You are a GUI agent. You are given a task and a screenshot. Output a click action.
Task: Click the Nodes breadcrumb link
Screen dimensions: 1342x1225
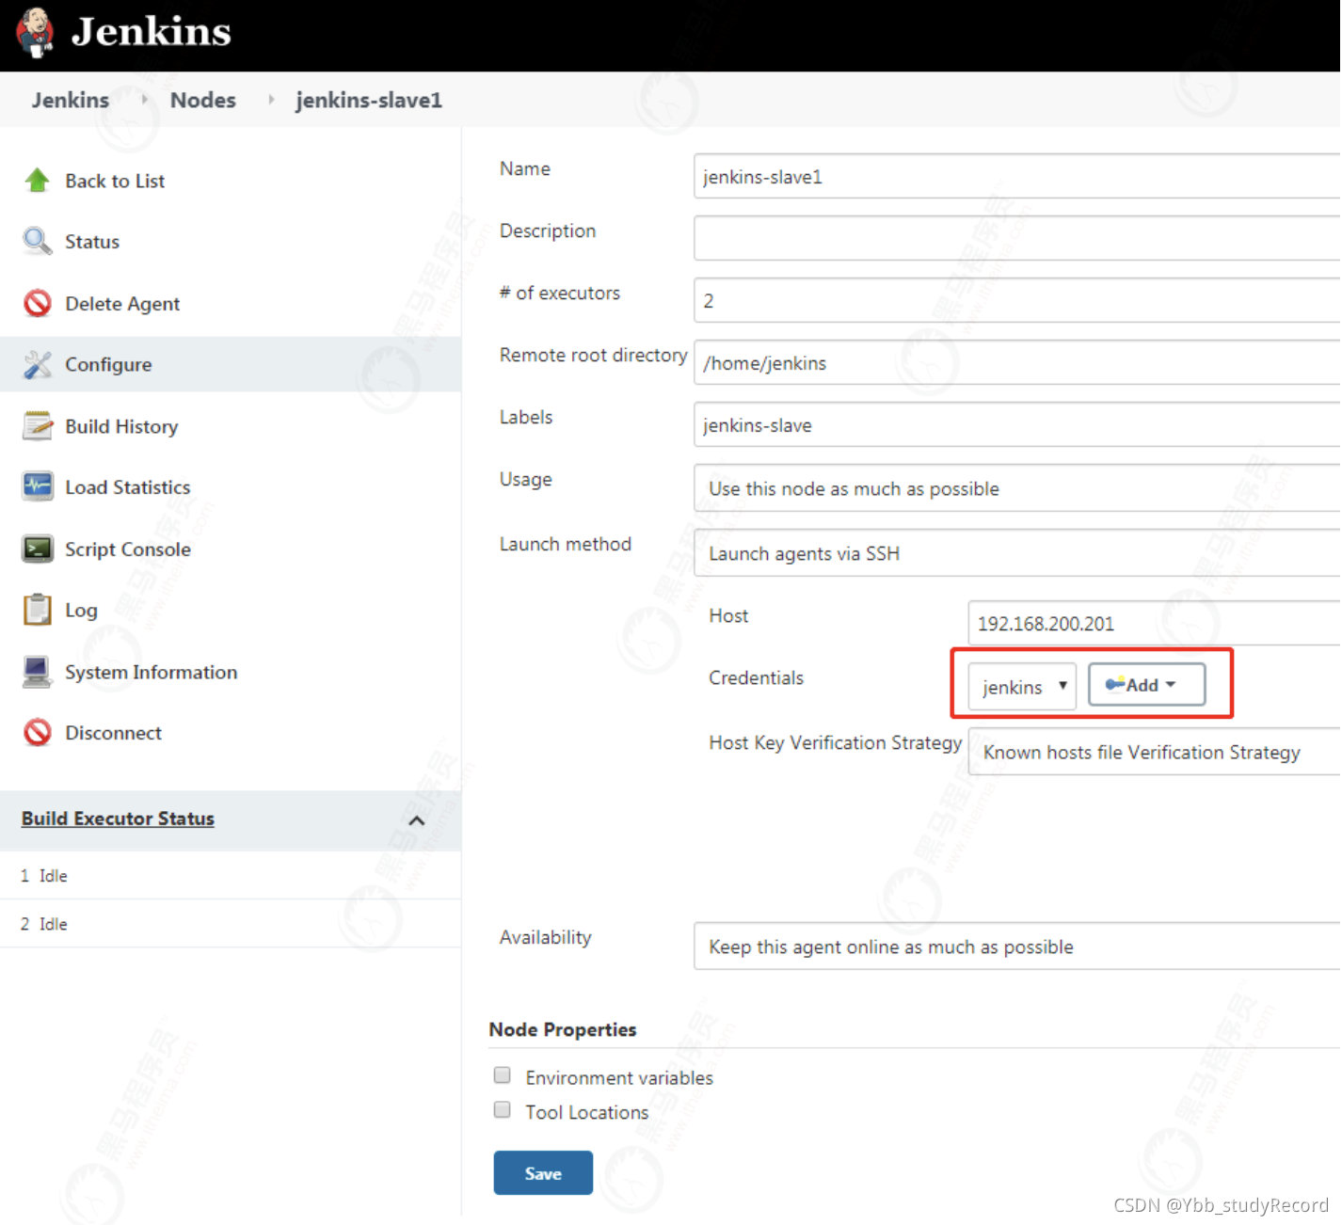[203, 100]
